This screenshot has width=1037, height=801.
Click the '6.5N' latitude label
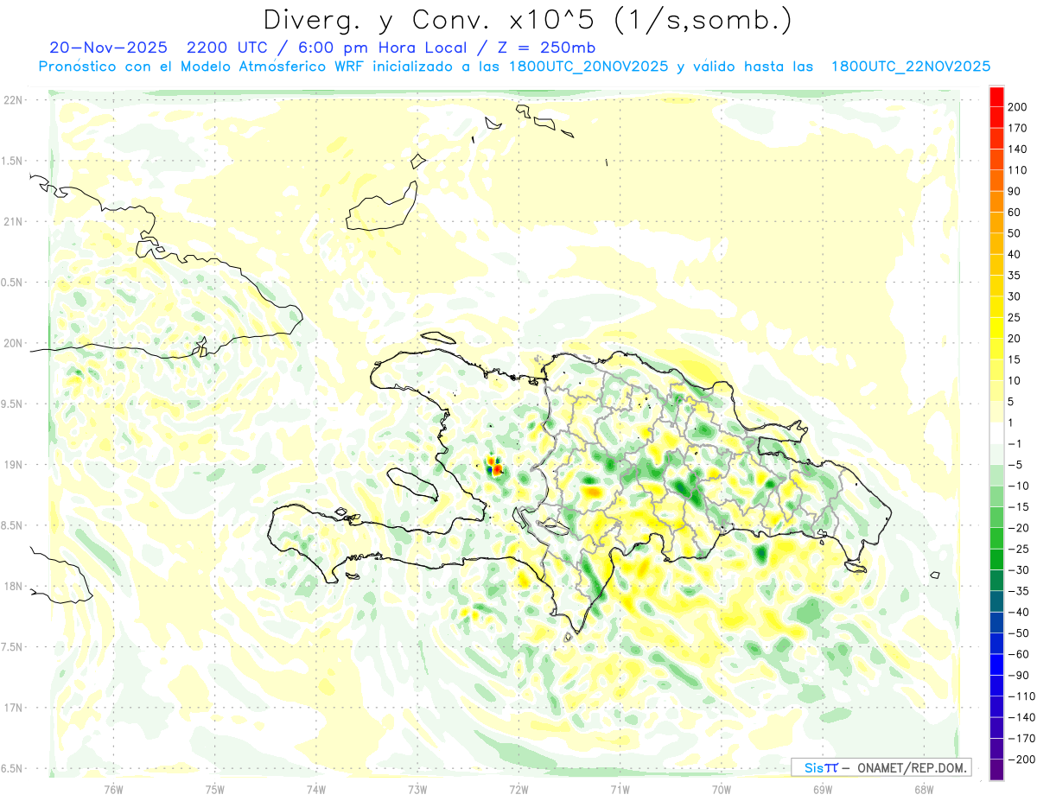[x=13, y=768]
